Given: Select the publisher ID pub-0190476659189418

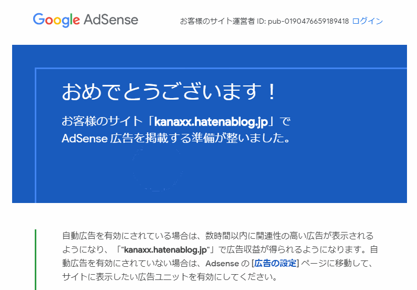Looking at the screenshot, I should [308, 21].
